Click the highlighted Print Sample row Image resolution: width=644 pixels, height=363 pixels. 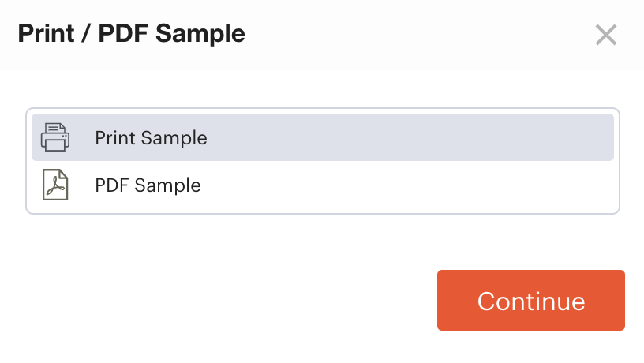[323, 137]
